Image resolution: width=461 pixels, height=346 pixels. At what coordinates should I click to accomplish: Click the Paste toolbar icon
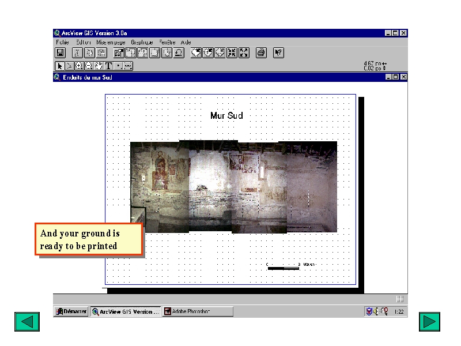click(101, 53)
